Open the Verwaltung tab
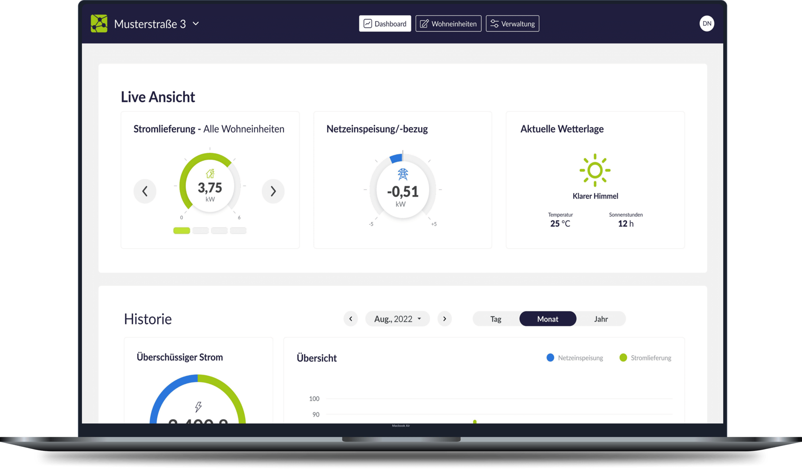The height and width of the screenshot is (470, 802). coord(512,24)
